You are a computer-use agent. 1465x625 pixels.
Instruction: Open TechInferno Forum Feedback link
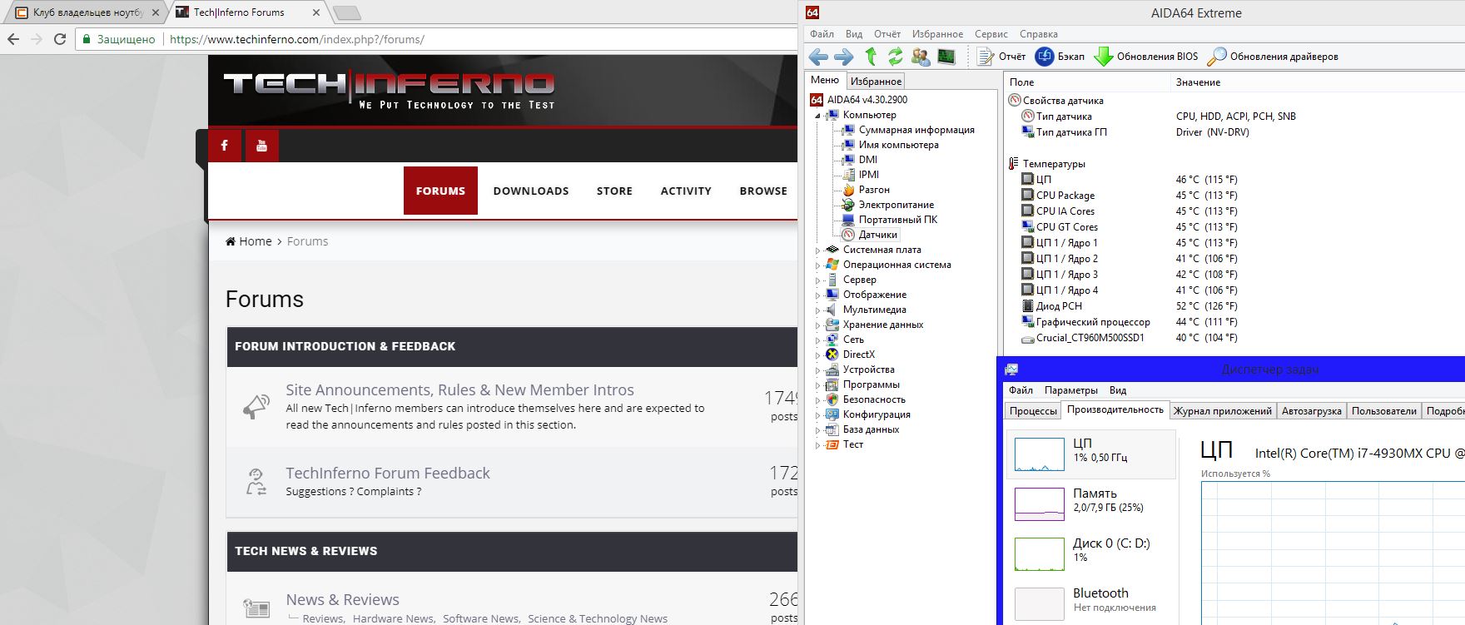coord(388,473)
